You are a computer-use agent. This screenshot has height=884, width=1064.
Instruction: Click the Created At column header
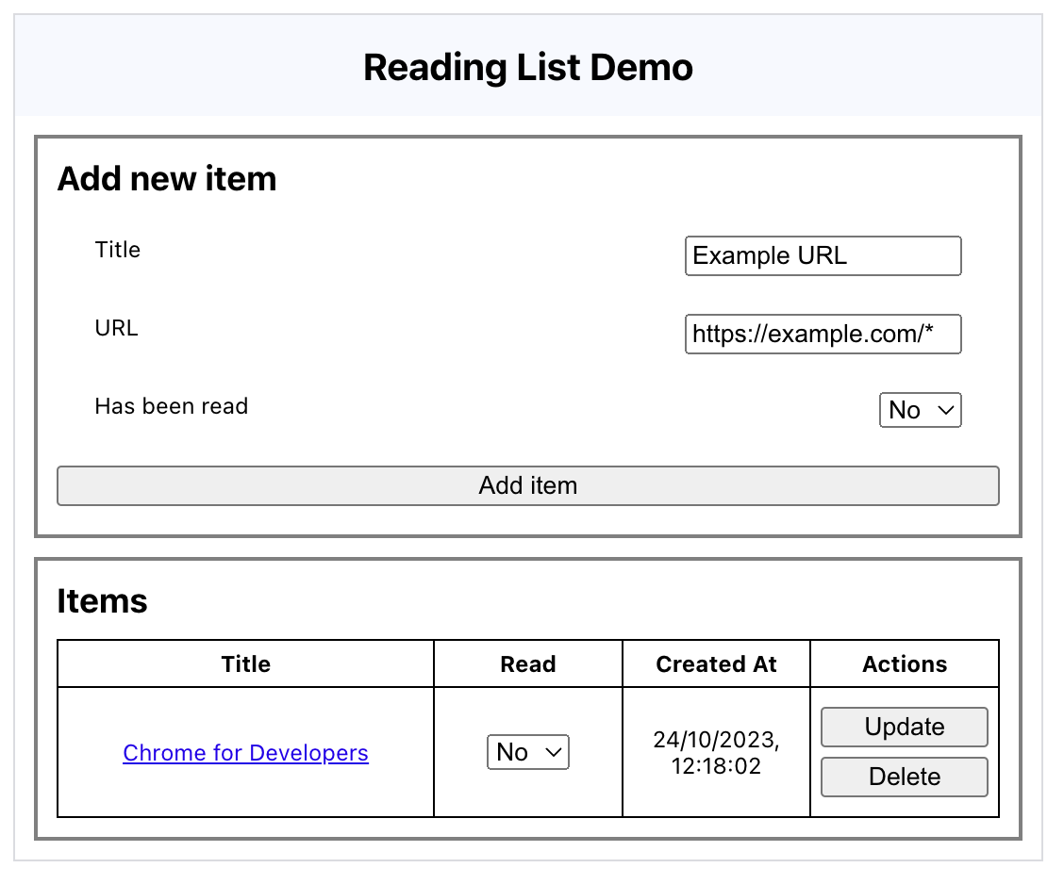pyautogui.click(x=715, y=663)
